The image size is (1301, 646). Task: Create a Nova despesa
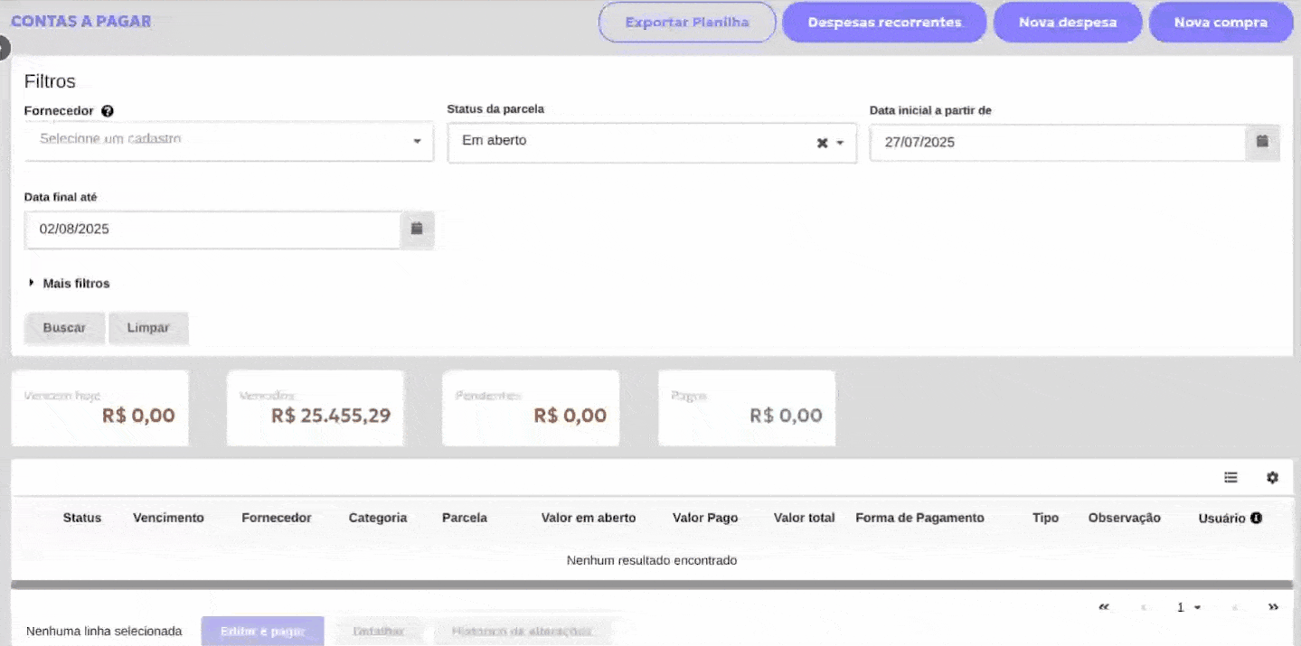pos(1067,23)
